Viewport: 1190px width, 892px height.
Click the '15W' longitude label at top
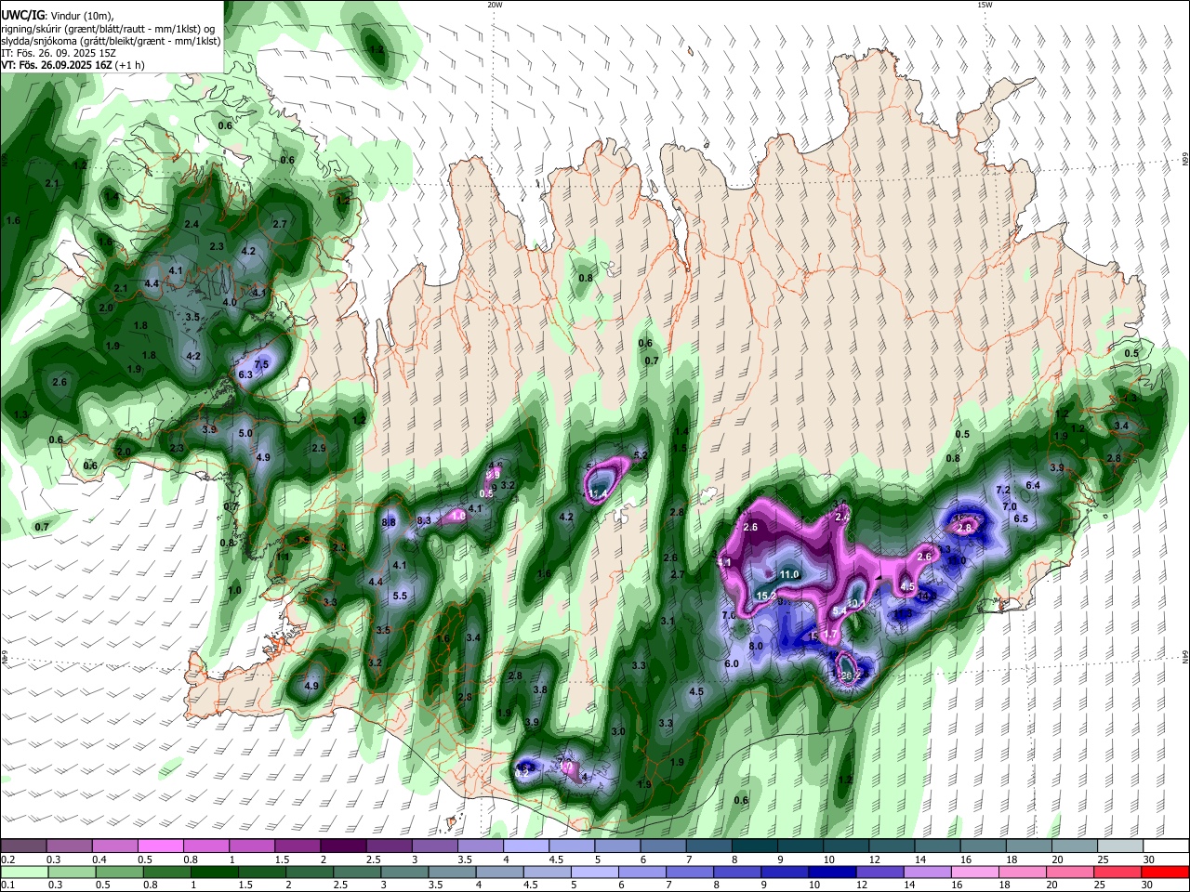tap(985, 5)
